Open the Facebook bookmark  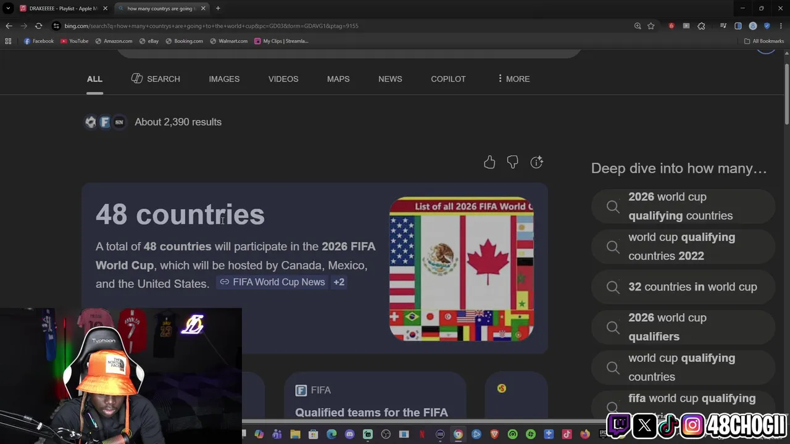pos(39,41)
